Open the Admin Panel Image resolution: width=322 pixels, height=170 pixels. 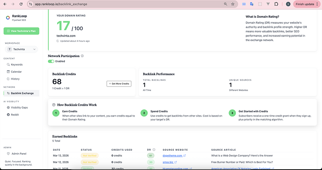[19, 154]
